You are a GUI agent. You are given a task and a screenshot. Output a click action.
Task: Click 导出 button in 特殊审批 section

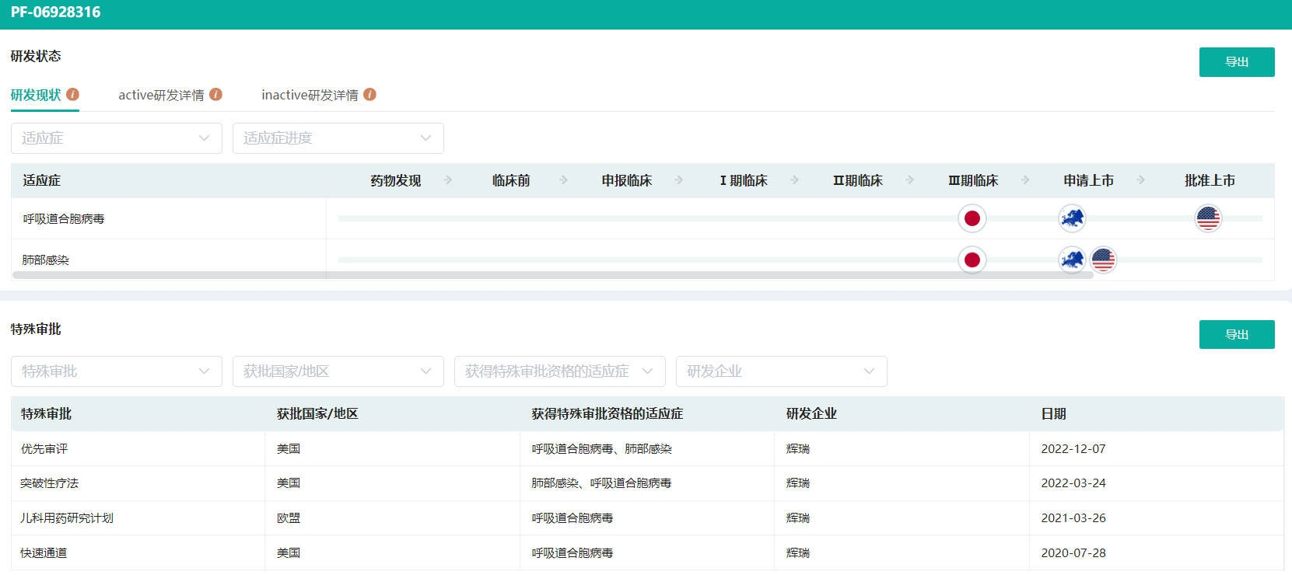(1236, 334)
